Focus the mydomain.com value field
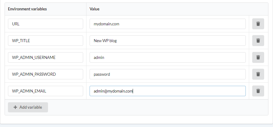This screenshot has height=127, width=273. click(168, 24)
